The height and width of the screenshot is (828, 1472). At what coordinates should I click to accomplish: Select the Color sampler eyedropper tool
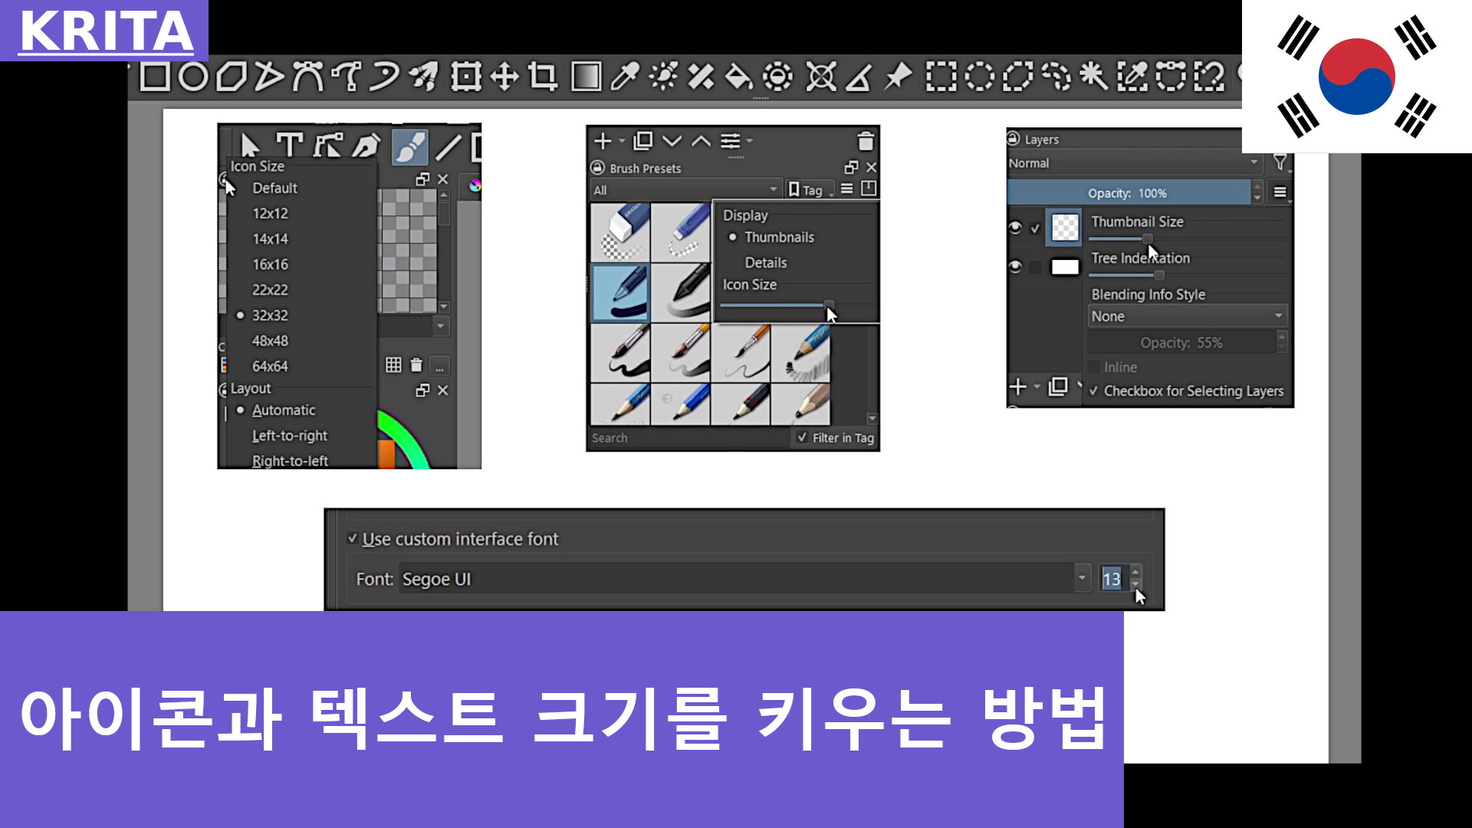click(x=625, y=77)
